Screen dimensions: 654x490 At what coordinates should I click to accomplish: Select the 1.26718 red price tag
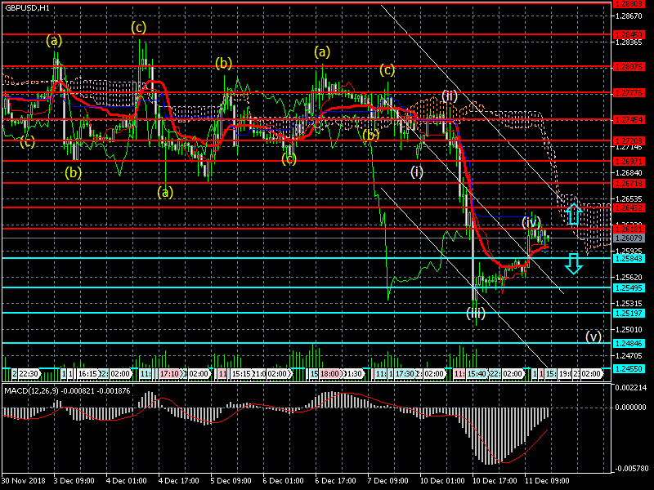(x=629, y=183)
